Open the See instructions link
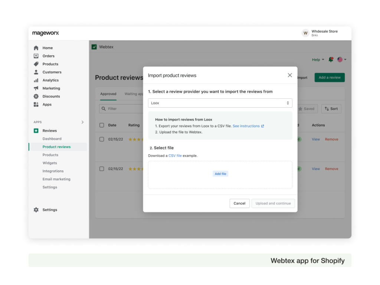Image resolution: width=380 pixels, height=285 pixels. (x=246, y=126)
